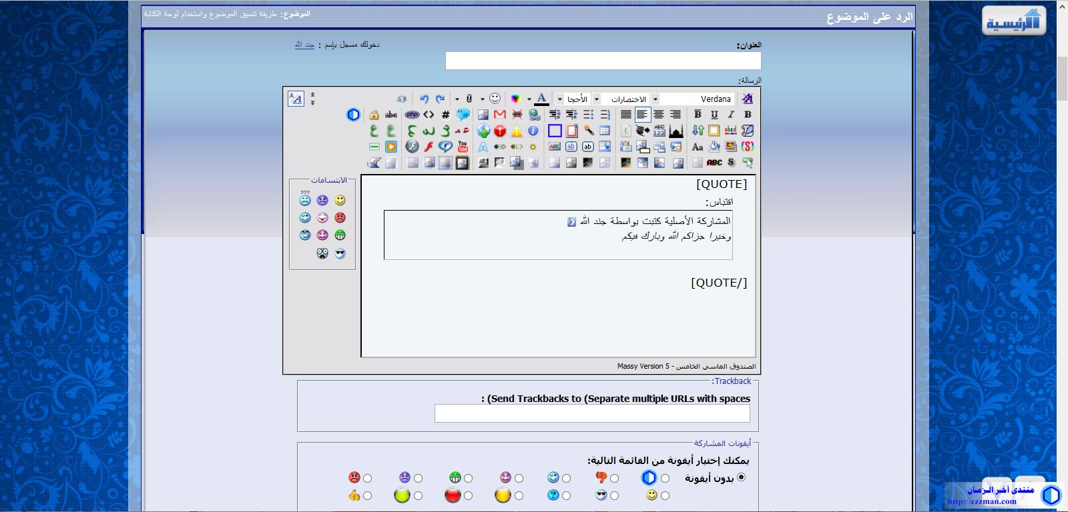Insert PHP code tag using the php icon
Image resolution: width=1068 pixels, height=512 pixels.
click(x=412, y=115)
